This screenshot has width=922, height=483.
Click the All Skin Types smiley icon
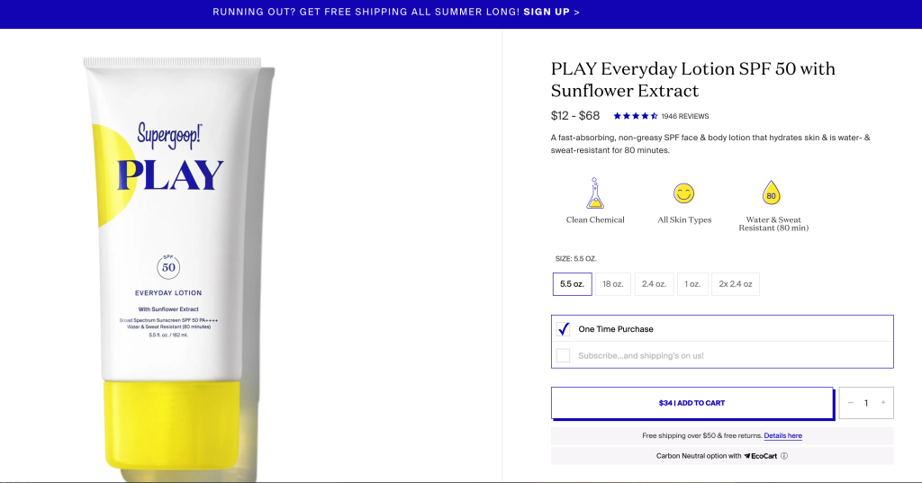click(x=684, y=193)
